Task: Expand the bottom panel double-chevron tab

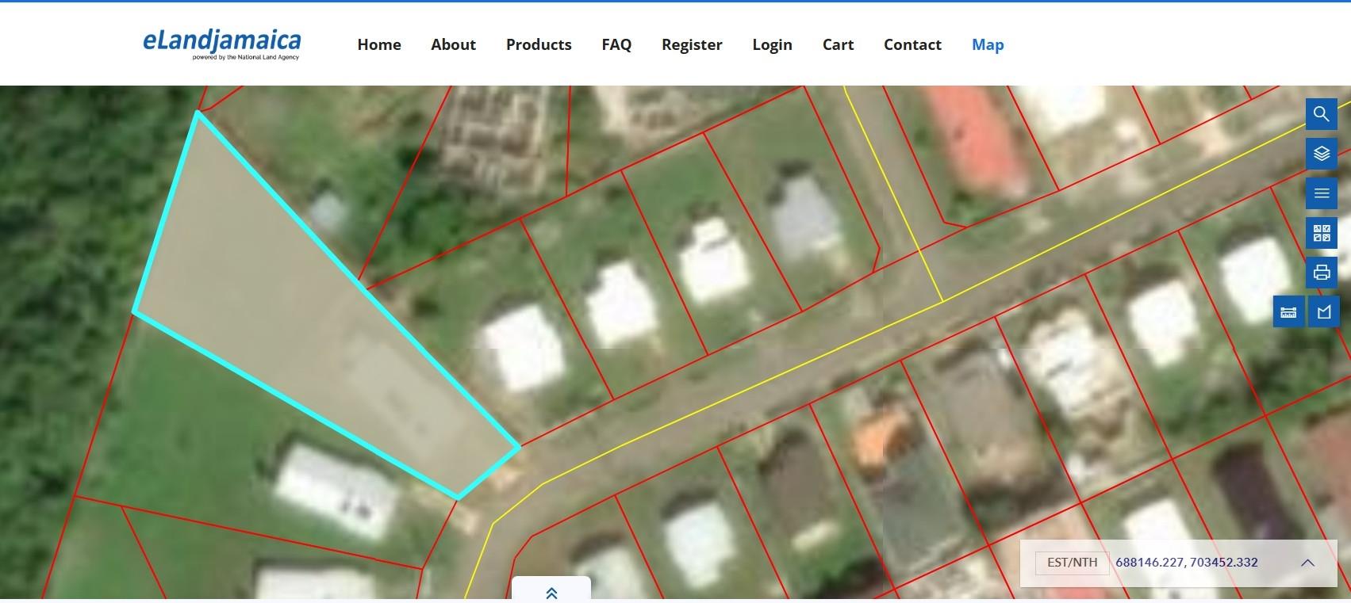Action: pos(551,593)
